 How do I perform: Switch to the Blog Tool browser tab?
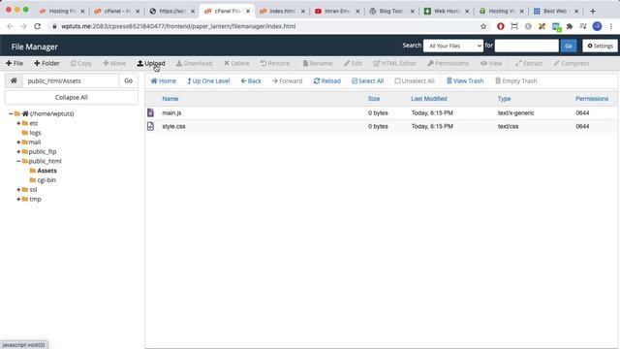click(x=390, y=11)
